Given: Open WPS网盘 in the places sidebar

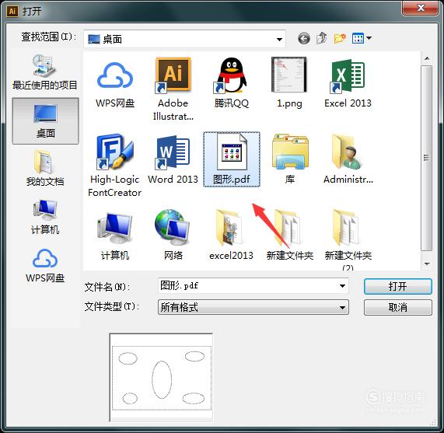Looking at the screenshot, I should pyautogui.click(x=45, y=266).
